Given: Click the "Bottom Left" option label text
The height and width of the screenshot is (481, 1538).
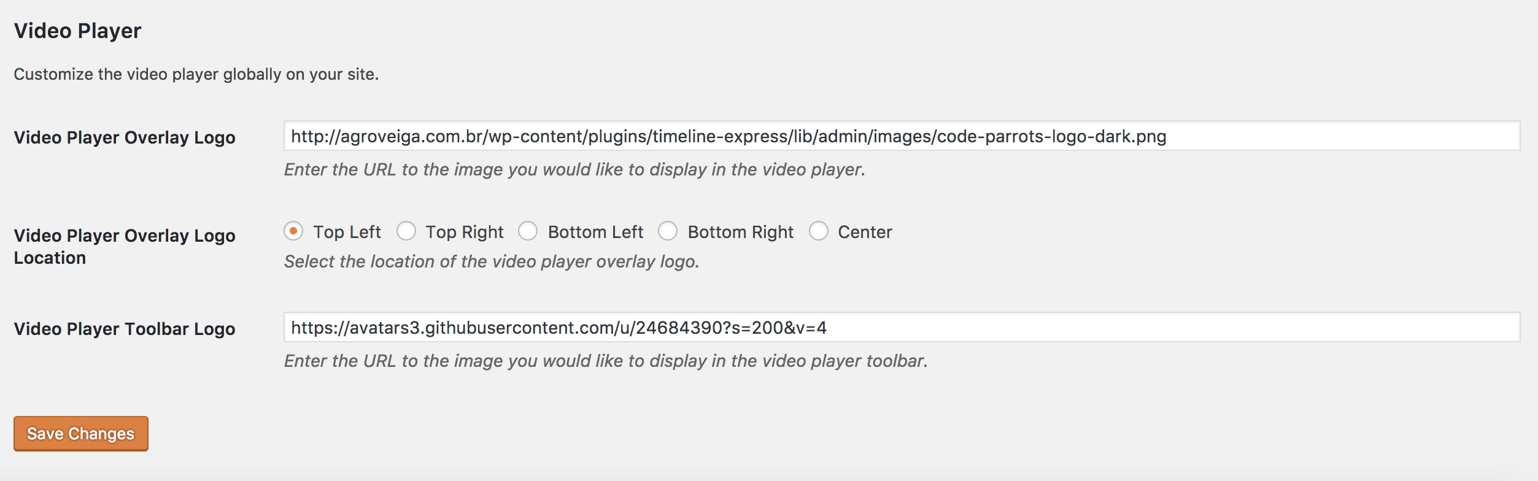Looking at the screenshot, I should [595, 232].
